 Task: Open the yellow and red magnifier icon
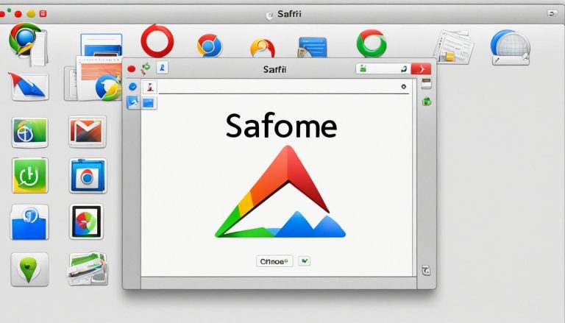[263, 49]
